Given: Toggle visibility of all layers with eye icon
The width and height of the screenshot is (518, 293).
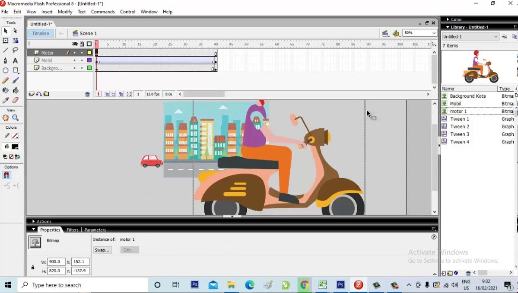Looking at the screenshot, I should click(75, 44).
